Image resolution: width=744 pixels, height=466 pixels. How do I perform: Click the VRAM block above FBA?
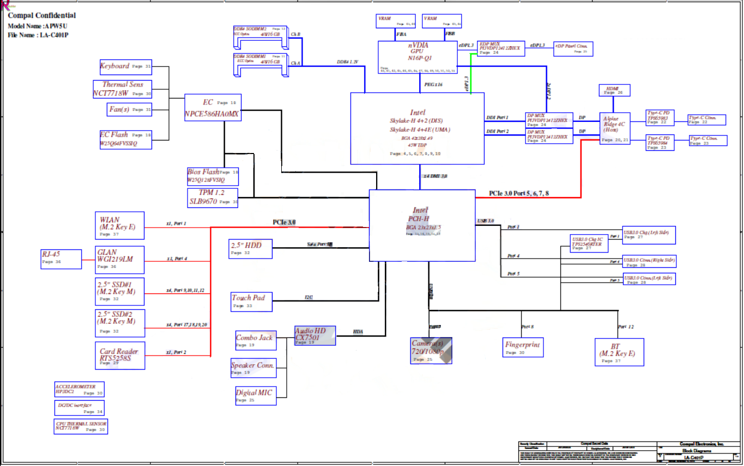pos(396,21)
